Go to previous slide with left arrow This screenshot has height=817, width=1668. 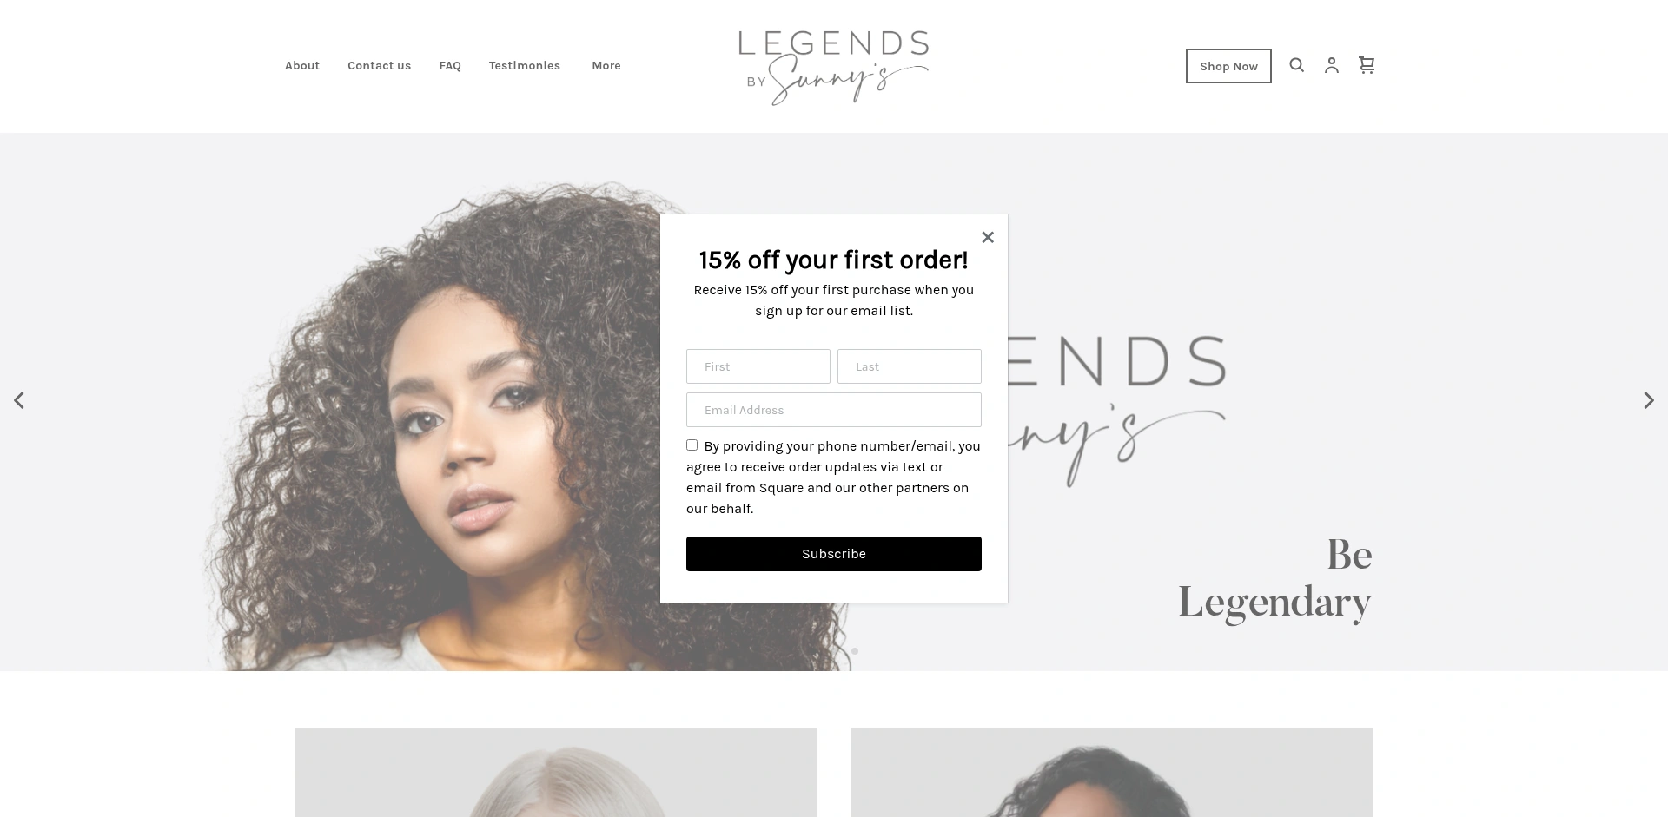19,400
